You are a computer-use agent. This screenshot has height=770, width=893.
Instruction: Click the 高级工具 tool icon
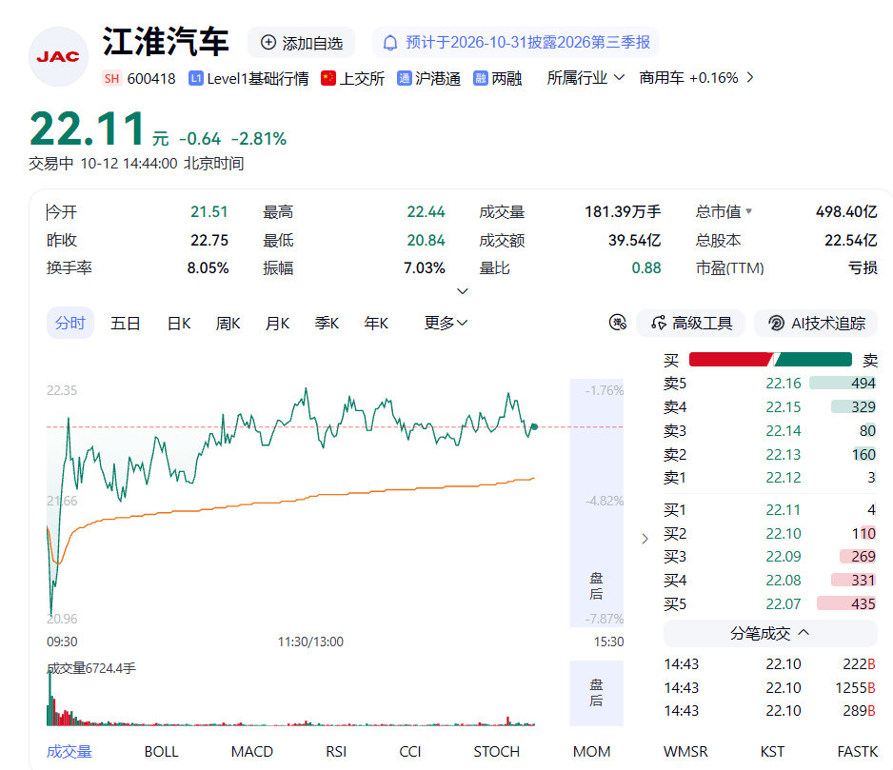click(x=659, y=323)
